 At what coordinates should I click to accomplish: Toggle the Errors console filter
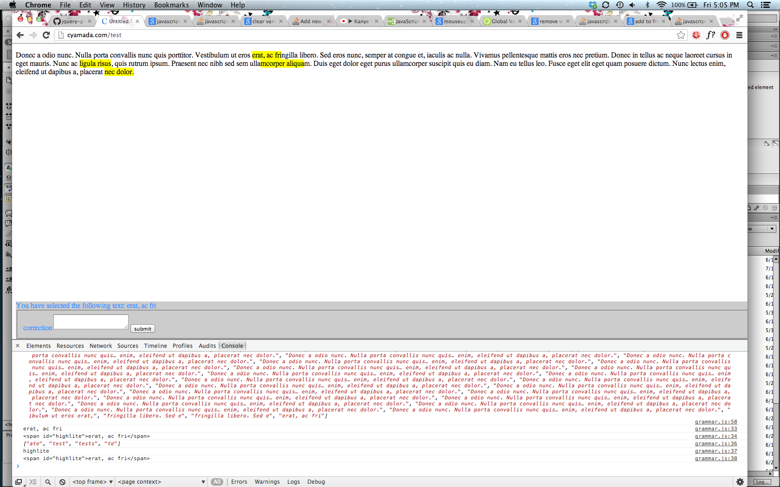(239, 482)
